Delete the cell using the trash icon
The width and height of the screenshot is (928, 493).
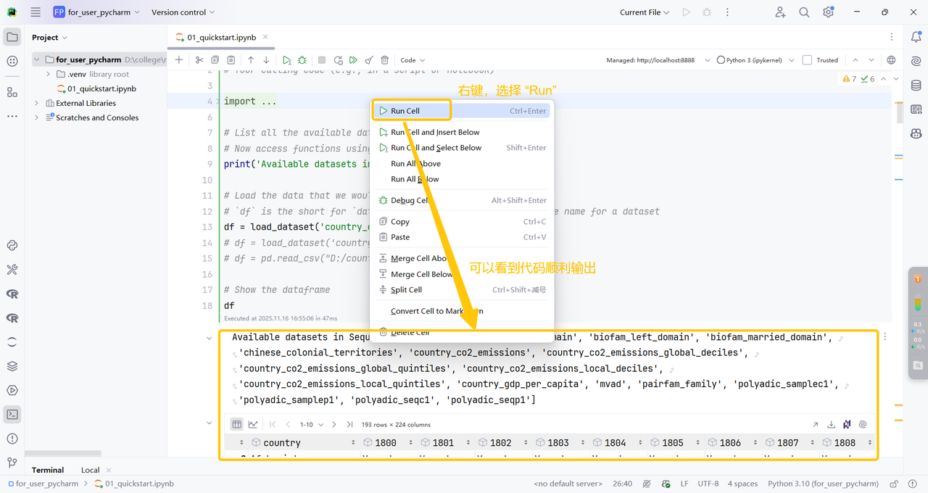(385, 60)
